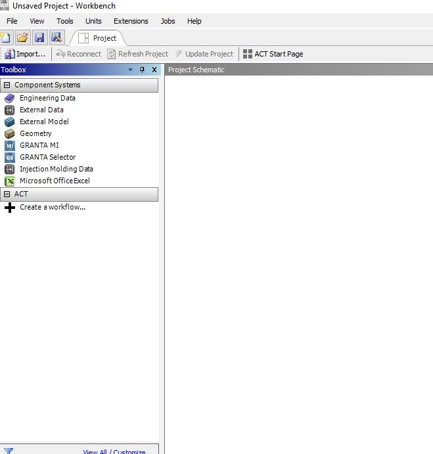This screenshot has height=454, width=433.
Task: Select the Microsoft Office Excel text
Action: (x=55, y=181)
